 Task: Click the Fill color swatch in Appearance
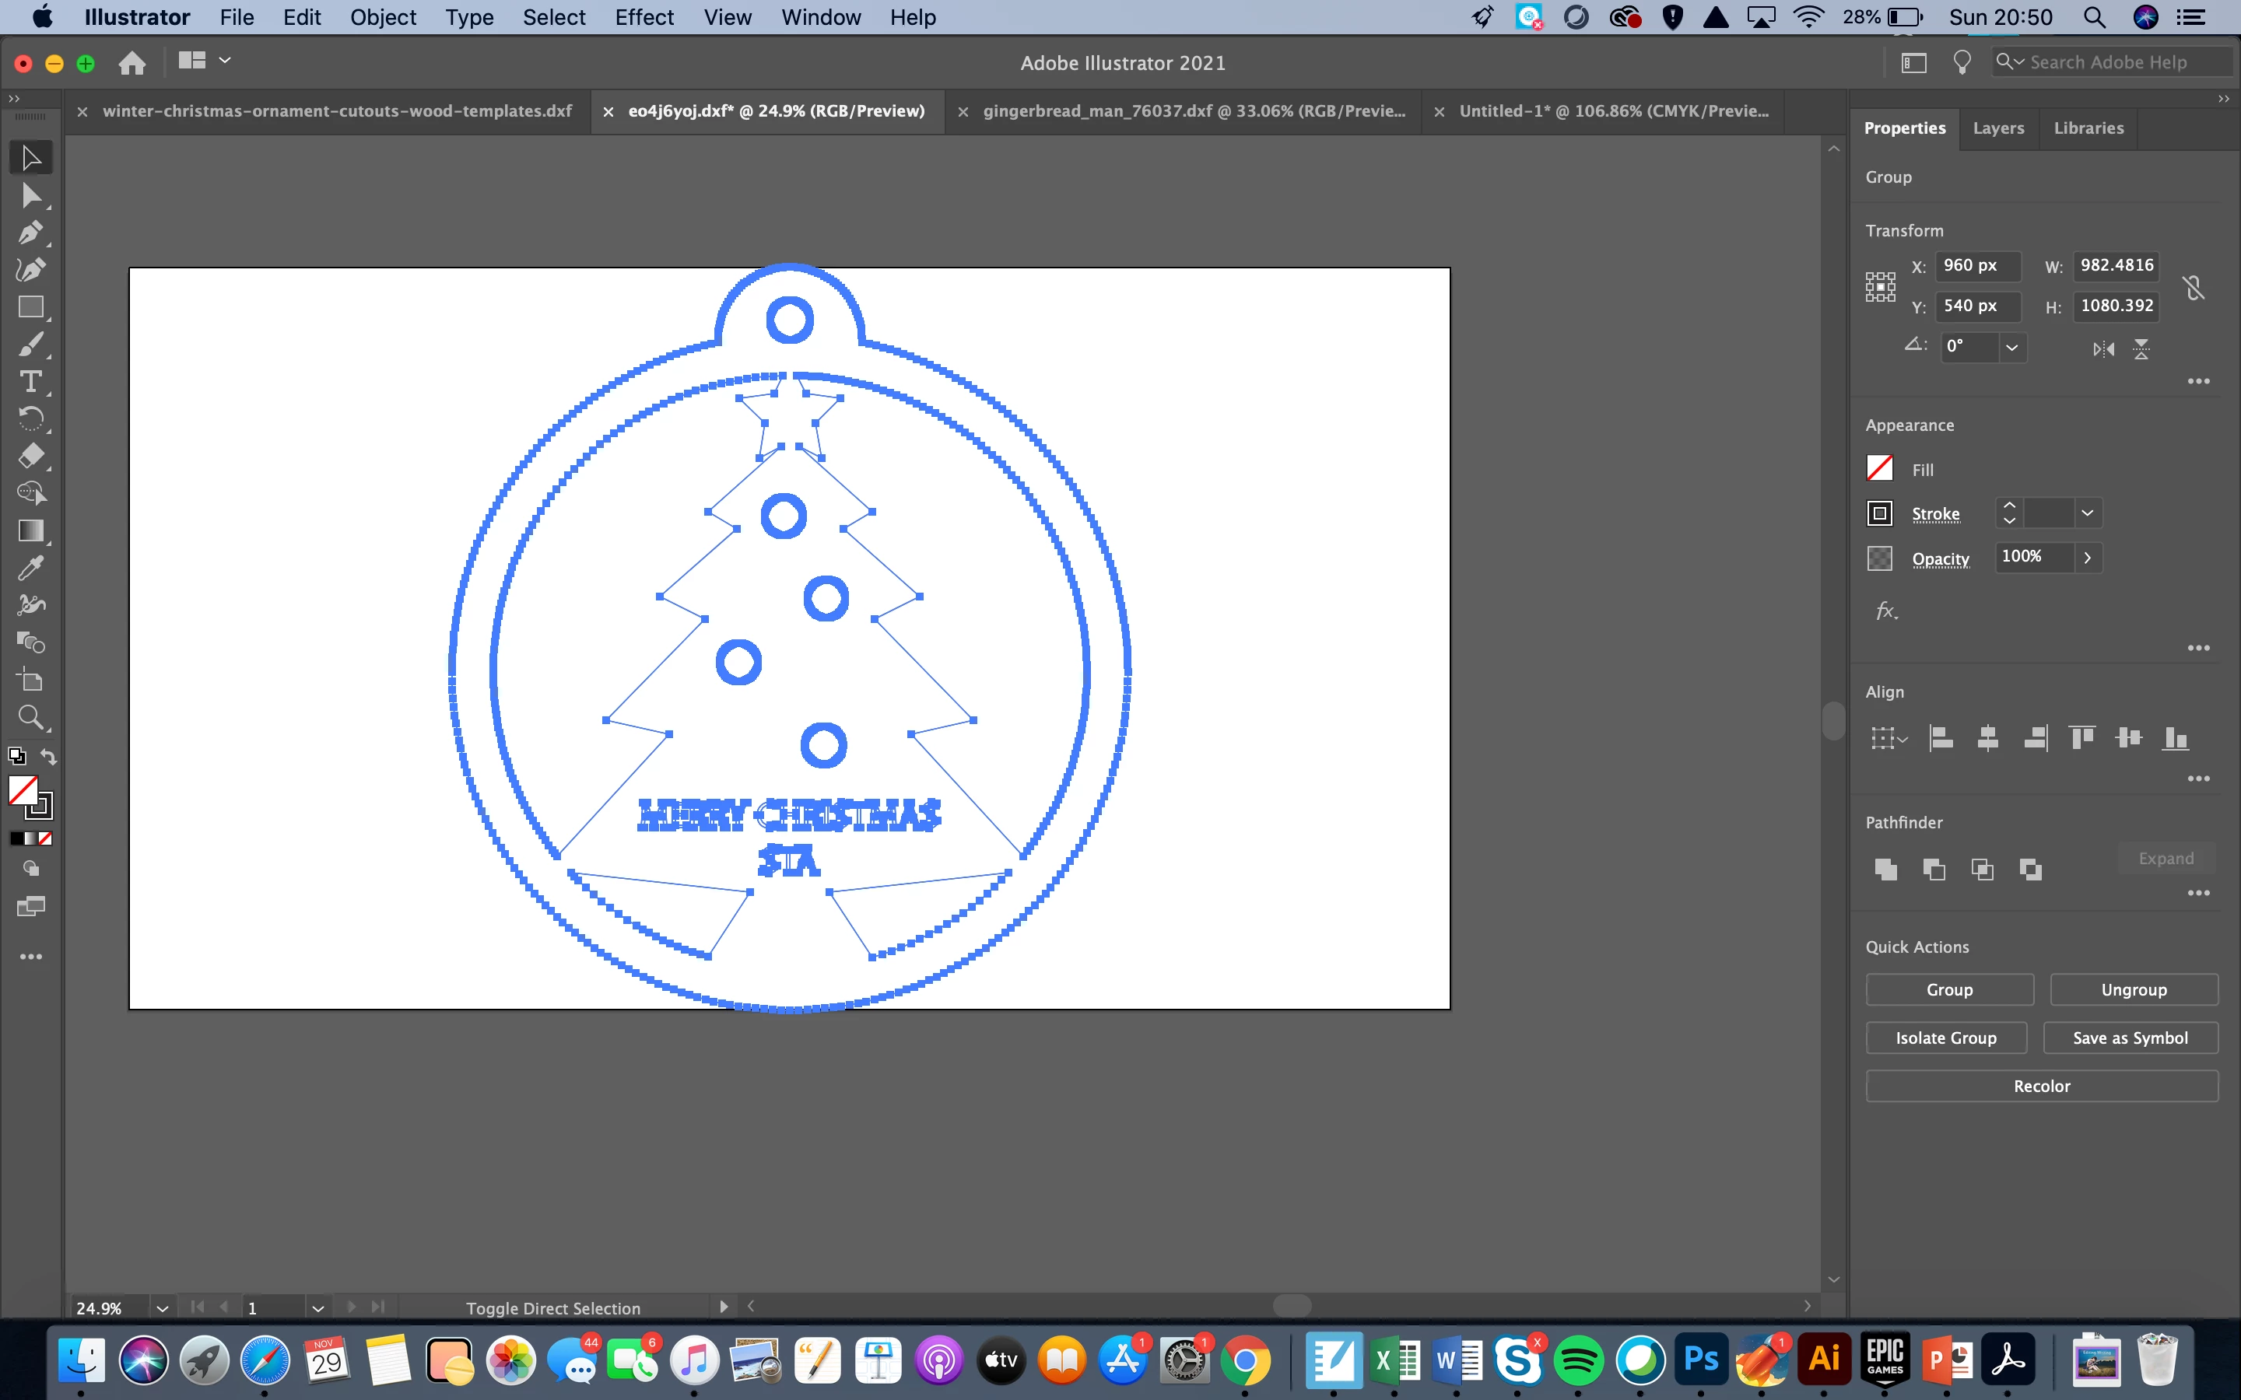coord(1879,468)
